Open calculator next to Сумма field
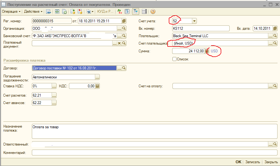 pyautogui.click(x=207, y=51)
